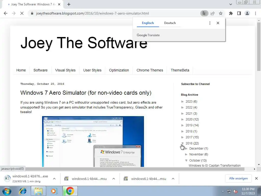Open Windows to El Capitan Transformation post
Screen dimensions: 261x196
[215, 165]
